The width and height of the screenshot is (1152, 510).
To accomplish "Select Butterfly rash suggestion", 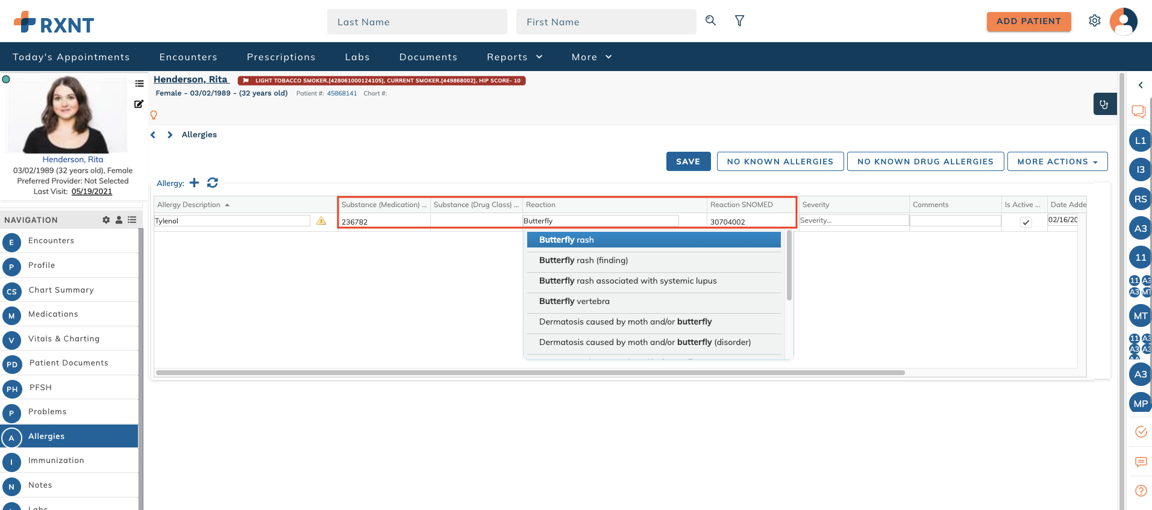I will click(654, 240).
